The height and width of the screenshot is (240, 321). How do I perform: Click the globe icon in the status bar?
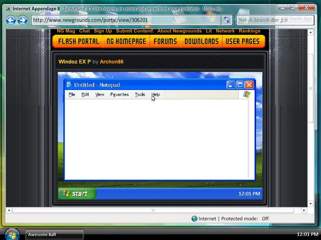[194, 218]
